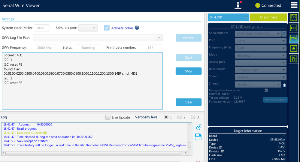
Task: Open the CPU sidebar tab
Action: (x=293, y=28)
